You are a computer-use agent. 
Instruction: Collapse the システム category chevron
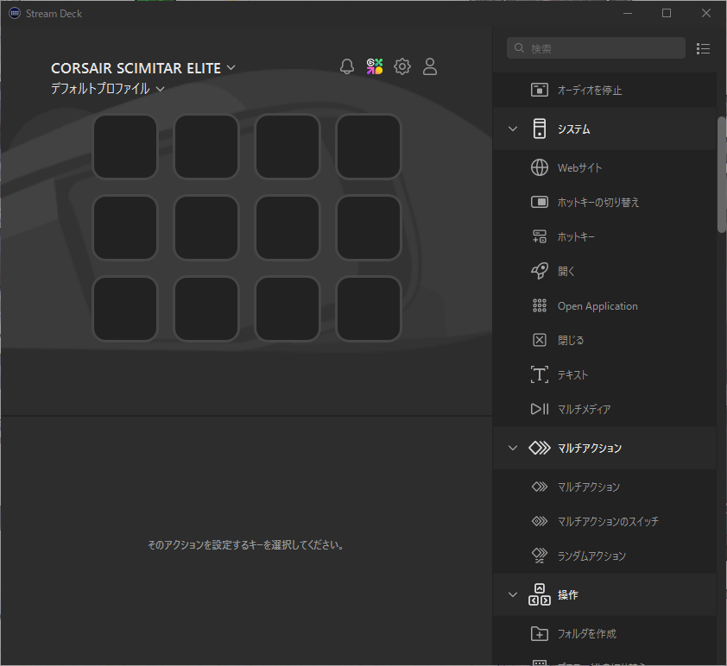click(513, 129)
